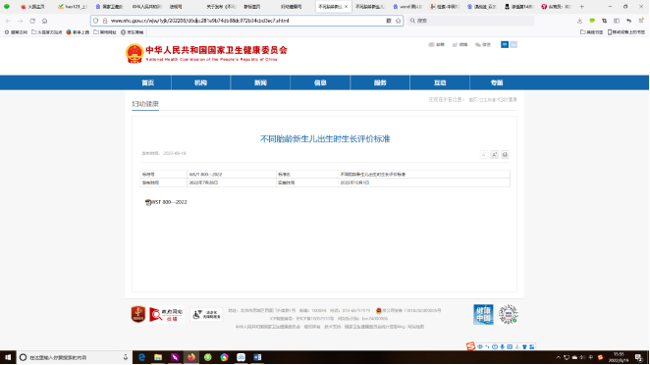Click the Firefox icon on the taskbar

coord(191,357)
